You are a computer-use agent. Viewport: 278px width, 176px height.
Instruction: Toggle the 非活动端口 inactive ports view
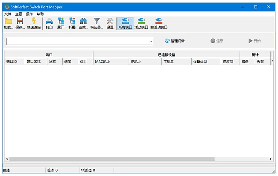pyautogui.click(x=158, y=21)
